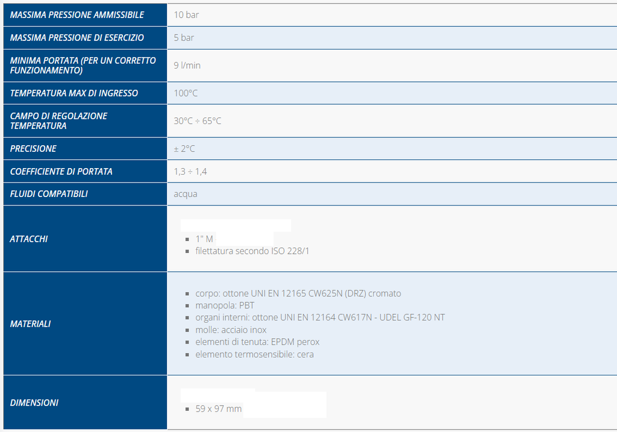Select the '10 bar' value cell

tap(186, 14)
